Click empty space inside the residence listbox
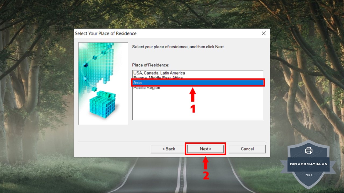The height and width of the screenshot is (193, 344). pyautogui.click(x=198, y=106)
